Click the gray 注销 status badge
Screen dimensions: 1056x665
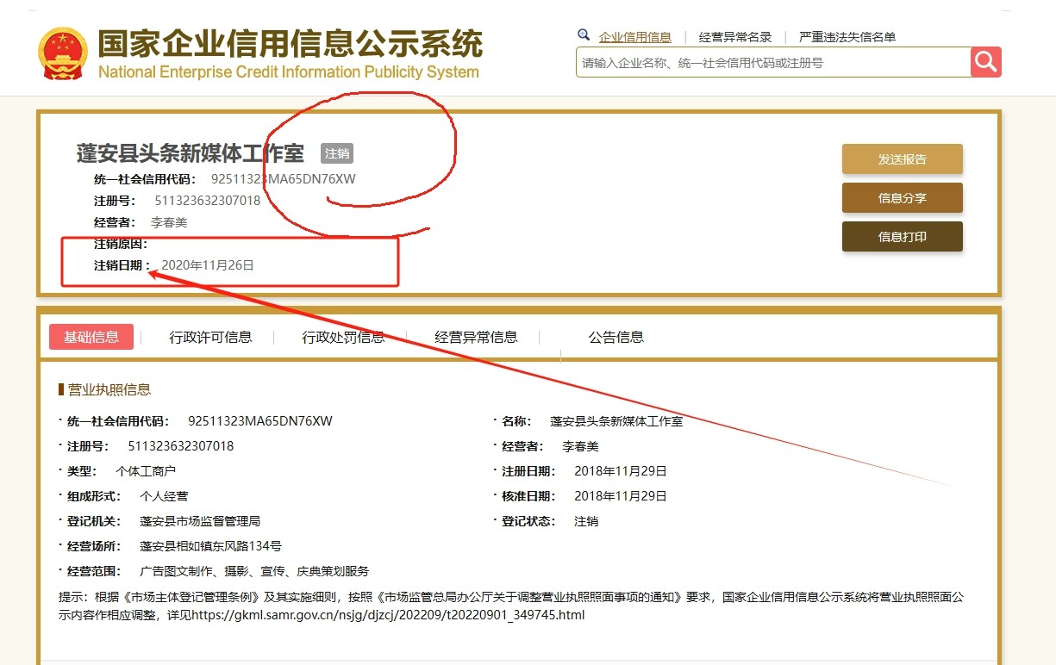(337, 153)
